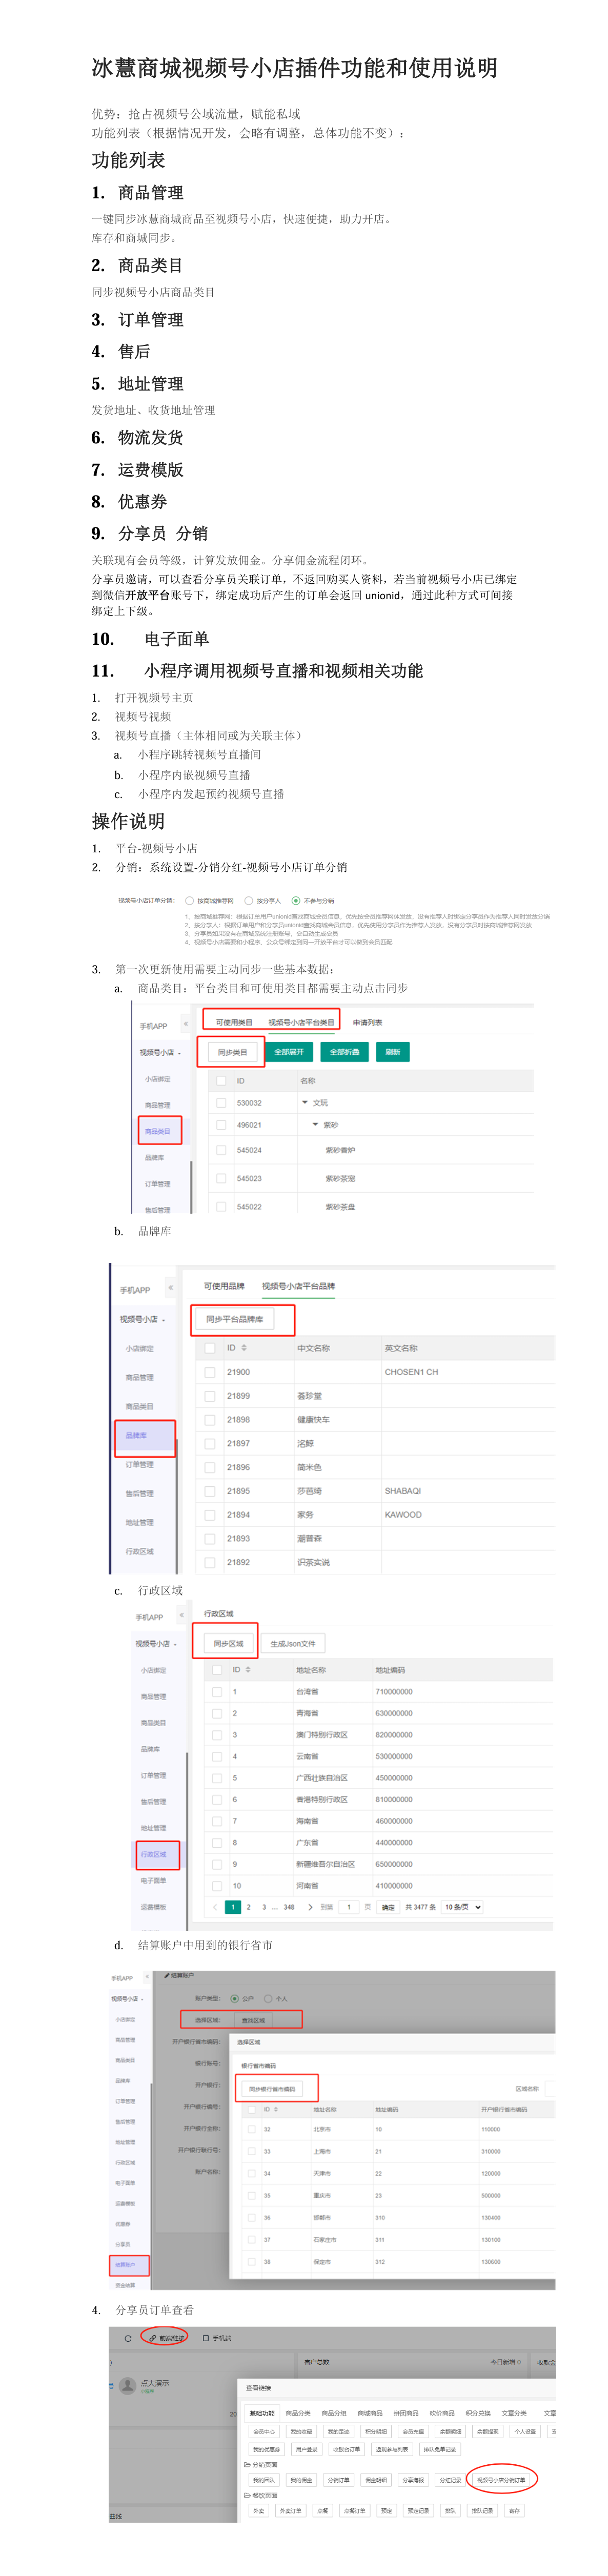Collapse the sidebar in the category screenshot
The image size is (608, 2576).
186,1023
